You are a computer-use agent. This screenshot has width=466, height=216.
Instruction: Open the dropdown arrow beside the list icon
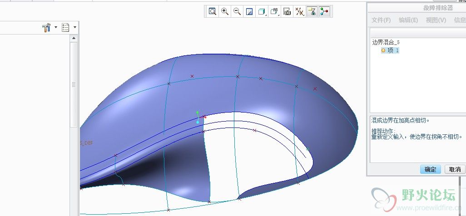click(74, 28)
